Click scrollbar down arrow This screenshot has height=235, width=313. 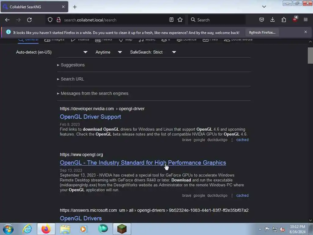click(x=310, y=220)
